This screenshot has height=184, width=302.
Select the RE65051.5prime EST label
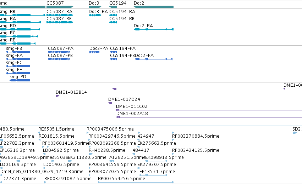(x=56, y=129)
